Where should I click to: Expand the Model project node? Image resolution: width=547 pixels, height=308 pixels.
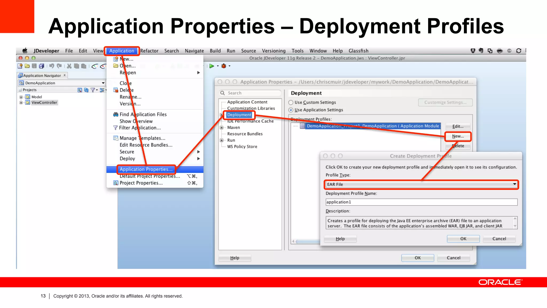pos(21,97)
